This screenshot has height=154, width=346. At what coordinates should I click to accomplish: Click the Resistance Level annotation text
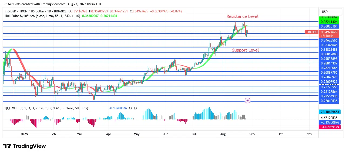click(x=242, y=16)
